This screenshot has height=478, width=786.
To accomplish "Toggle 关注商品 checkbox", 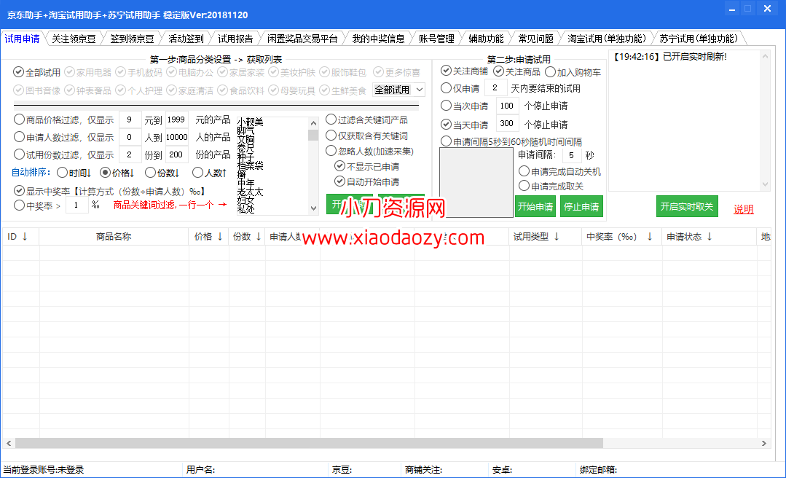I will click(516, 71).
